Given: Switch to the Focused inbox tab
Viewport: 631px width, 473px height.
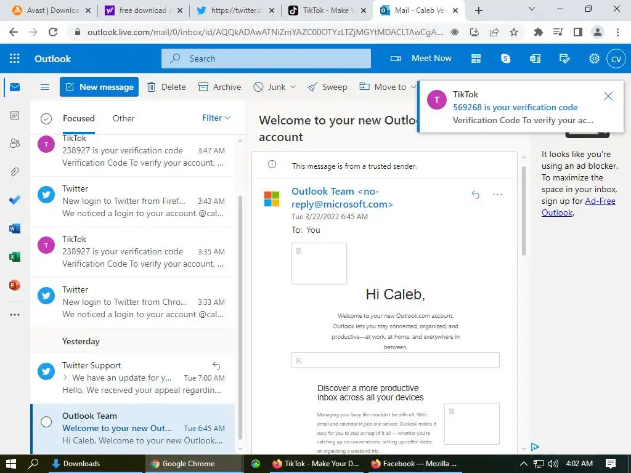Looking at the screenshot, I should pos(78,118).
